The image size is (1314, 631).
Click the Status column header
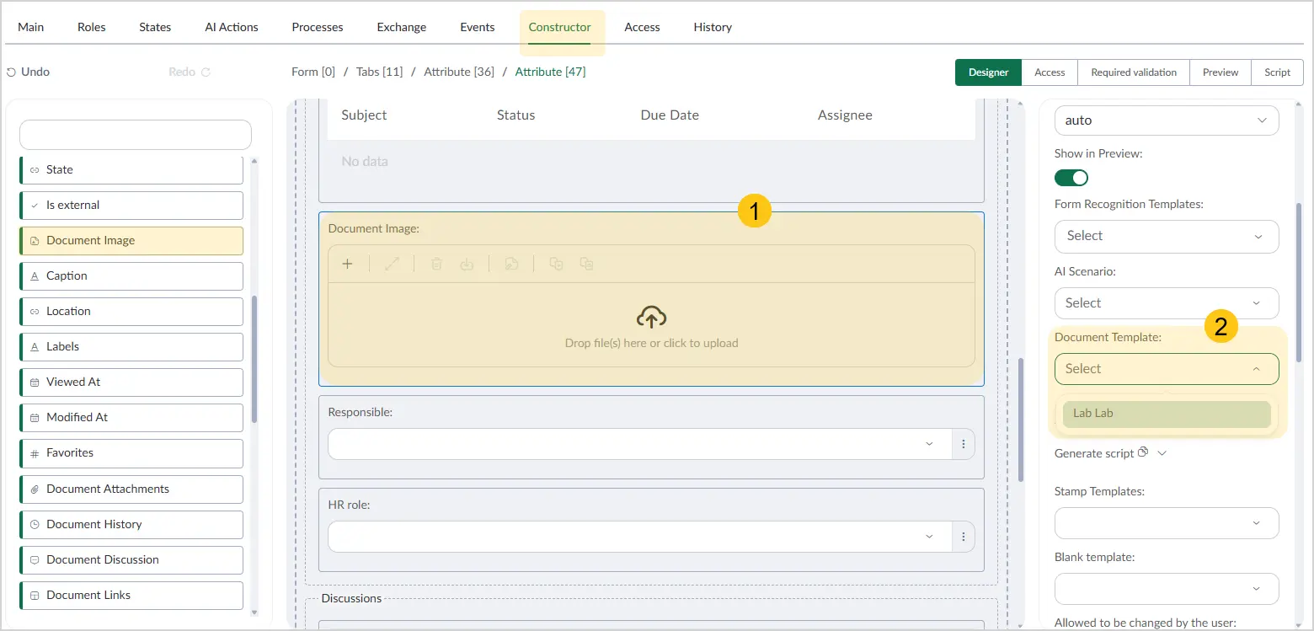click(515, 115)
